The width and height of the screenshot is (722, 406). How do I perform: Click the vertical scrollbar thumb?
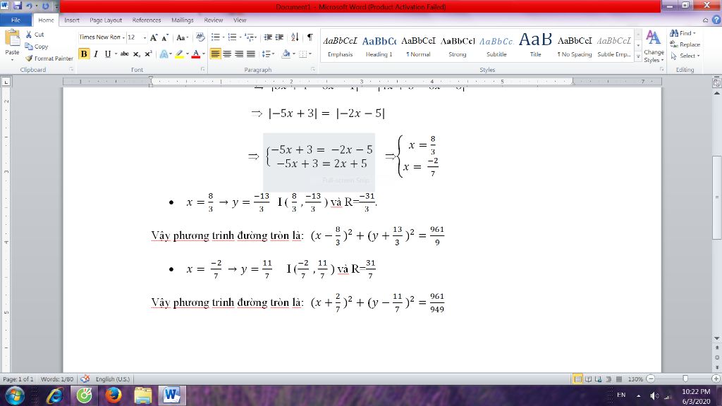[x=716, y=197]
